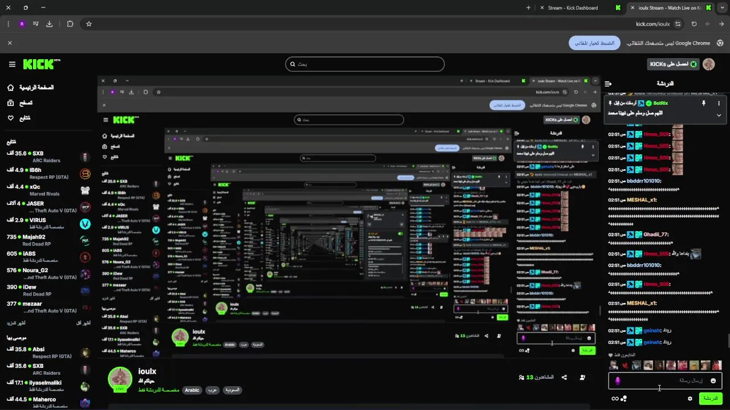Click Arabic language tag
730x410 pixels.
click(x=192, y=390)
